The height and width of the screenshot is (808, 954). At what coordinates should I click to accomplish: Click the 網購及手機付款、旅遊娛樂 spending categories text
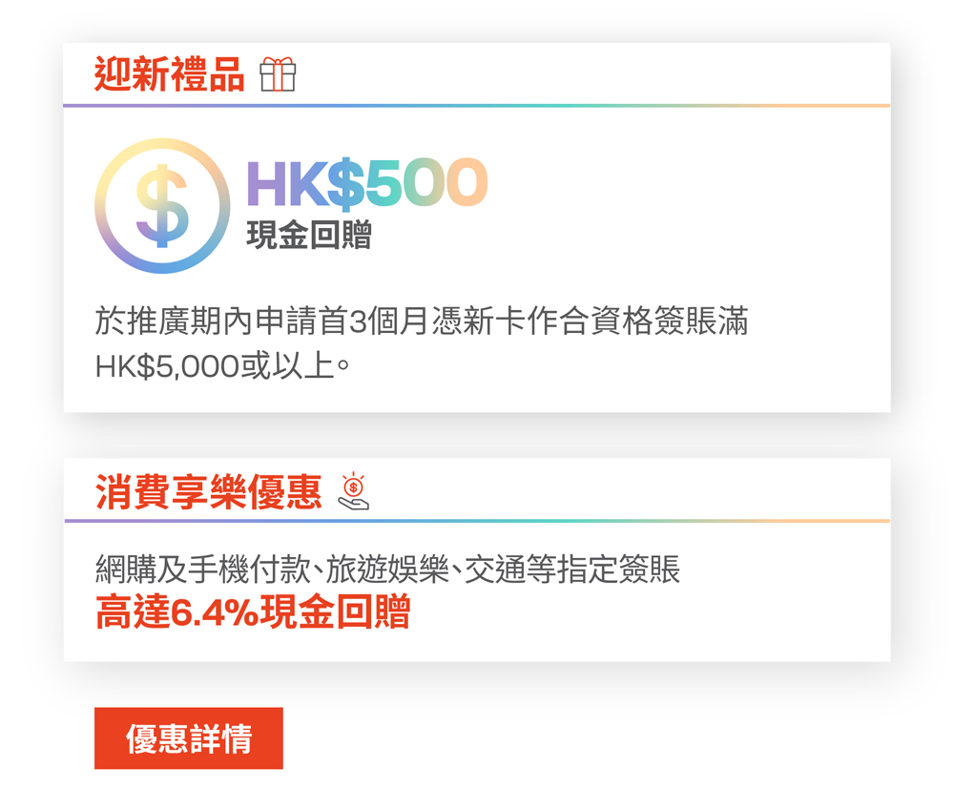pos(272,570)
